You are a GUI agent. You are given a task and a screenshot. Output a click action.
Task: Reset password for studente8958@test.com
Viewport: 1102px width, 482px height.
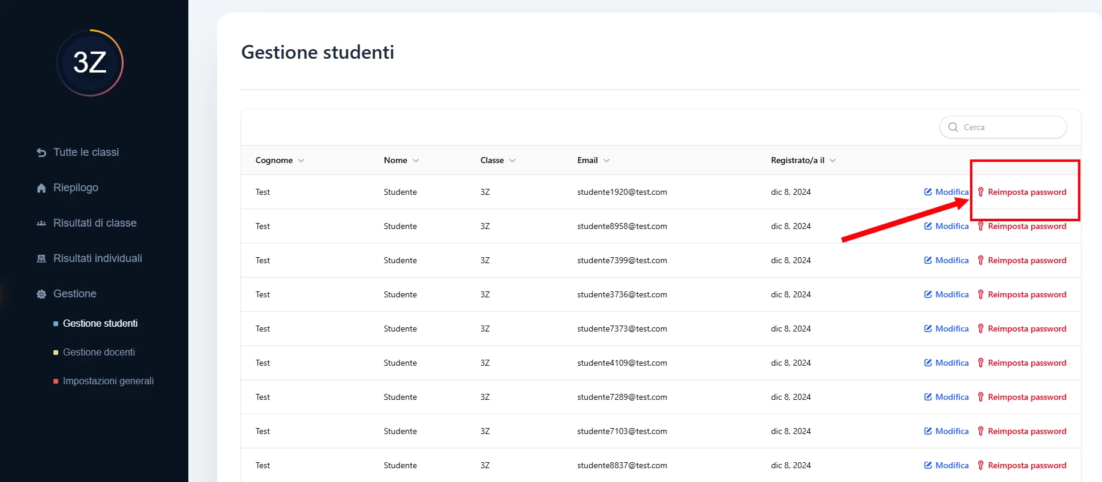click(1026, 226)
